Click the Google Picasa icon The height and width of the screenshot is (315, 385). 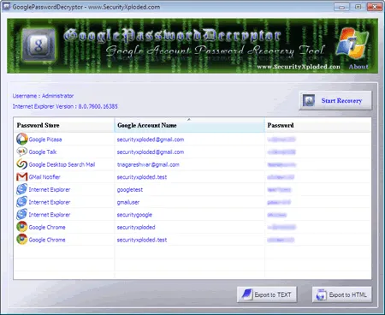point(22,139)
